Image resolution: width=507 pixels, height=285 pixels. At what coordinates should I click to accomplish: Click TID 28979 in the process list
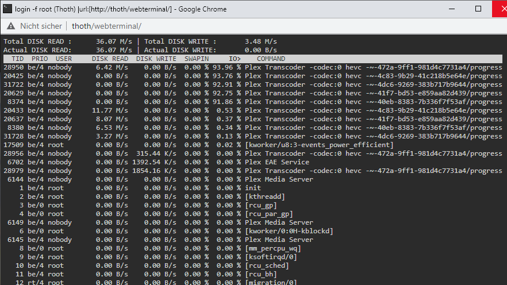(14, 171)
